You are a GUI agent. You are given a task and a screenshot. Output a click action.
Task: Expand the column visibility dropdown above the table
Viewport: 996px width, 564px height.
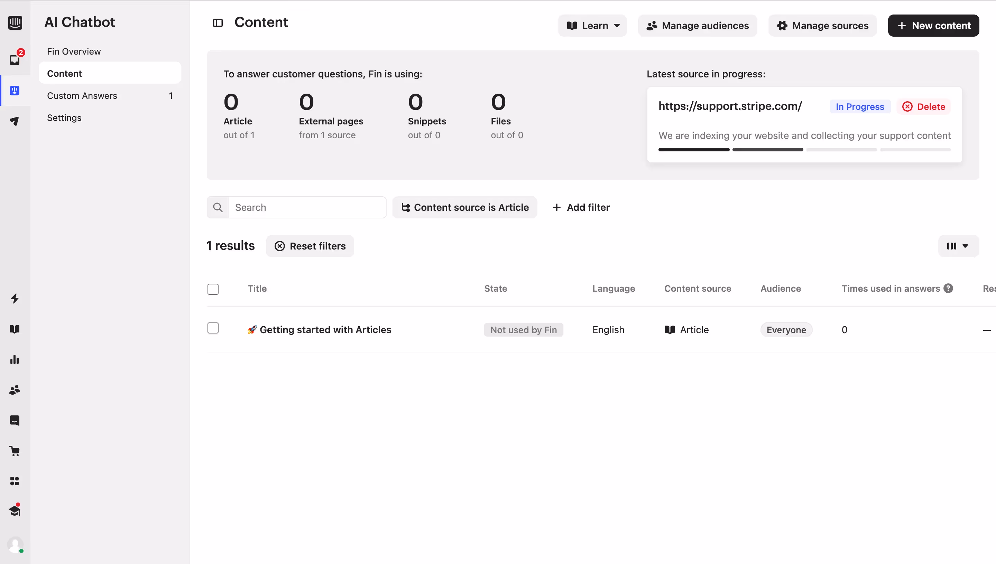click(x=958, y=246)
